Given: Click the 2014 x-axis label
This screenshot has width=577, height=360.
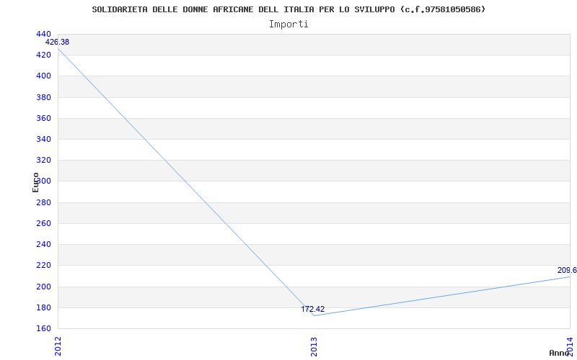Looking at the screenshot, I should click(570, 346).
